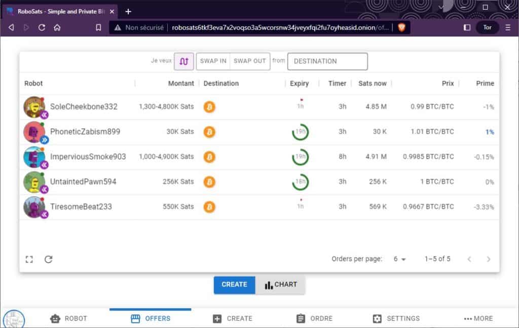This screenshot has width=519, height=328.
Task: Refresh the order book list
Action: click(x=48, y=259)
